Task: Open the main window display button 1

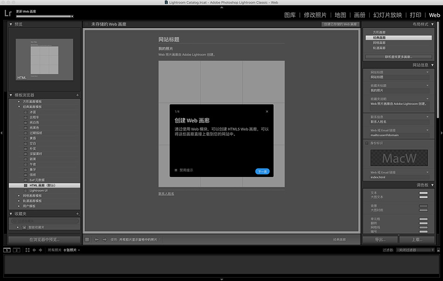Action: pos(7,250)
